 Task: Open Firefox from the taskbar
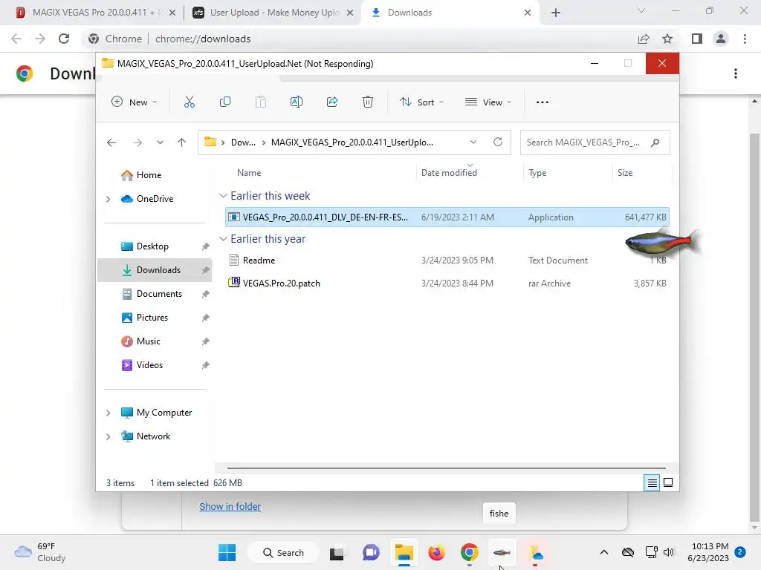click(436, 552)
